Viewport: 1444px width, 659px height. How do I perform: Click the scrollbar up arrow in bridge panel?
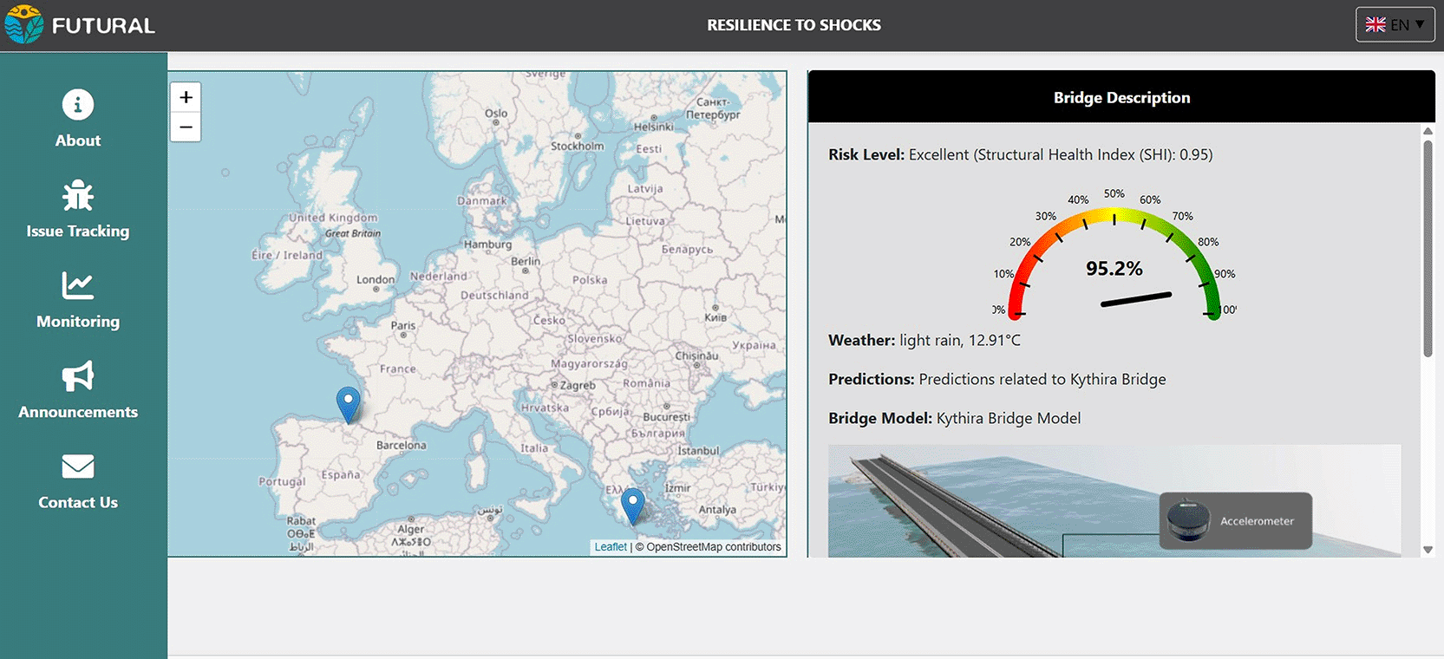pos(1428,131)
